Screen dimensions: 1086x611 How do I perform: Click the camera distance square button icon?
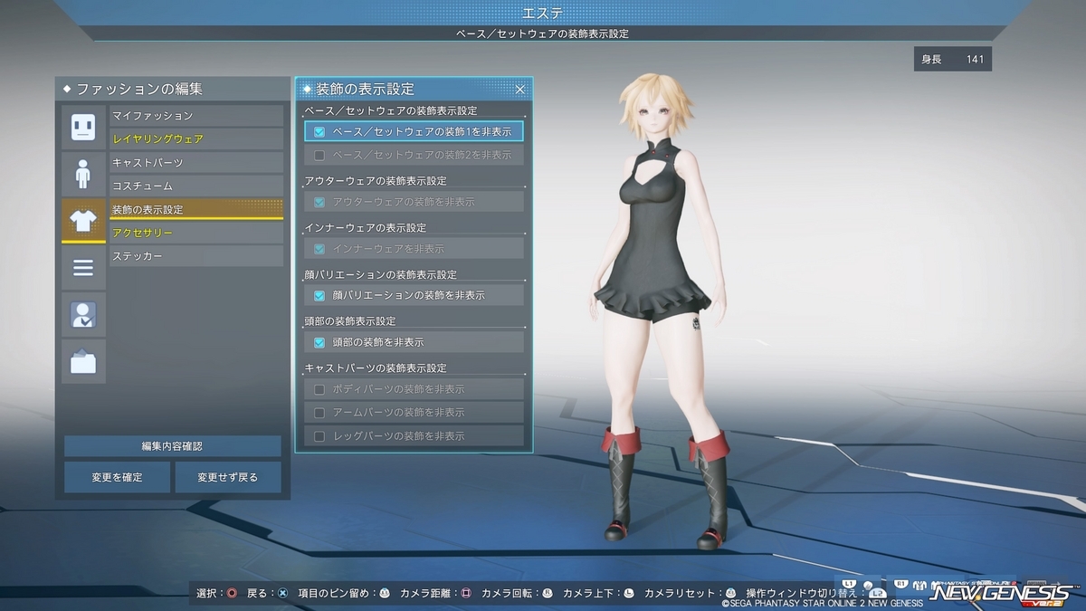[x=466, y=594]
